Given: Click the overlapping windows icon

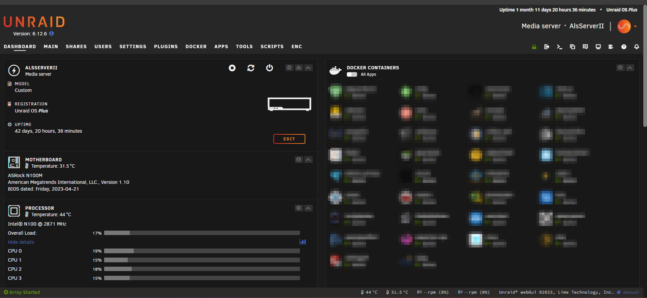Looking at the screenshot, I should pyautogui.click(x=572, y=47).
